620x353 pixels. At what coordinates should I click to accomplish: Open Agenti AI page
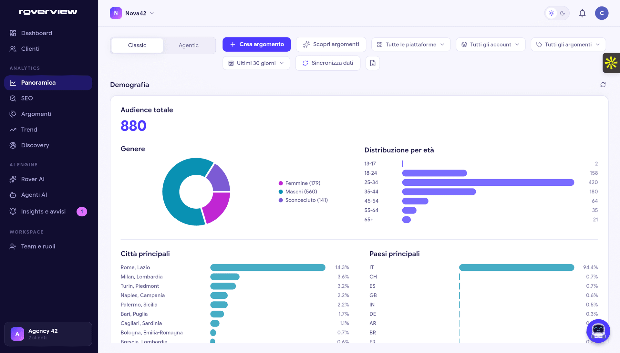pyautogui.click(x=48, y=195)
